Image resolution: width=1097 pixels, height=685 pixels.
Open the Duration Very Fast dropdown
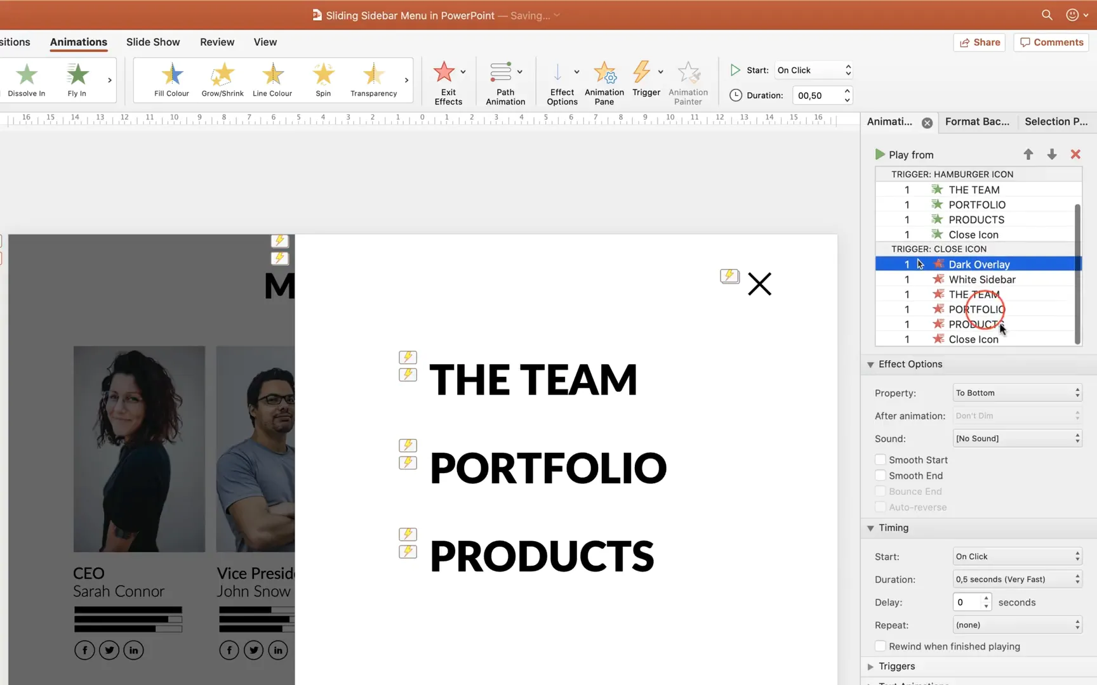click(1018, 579)
